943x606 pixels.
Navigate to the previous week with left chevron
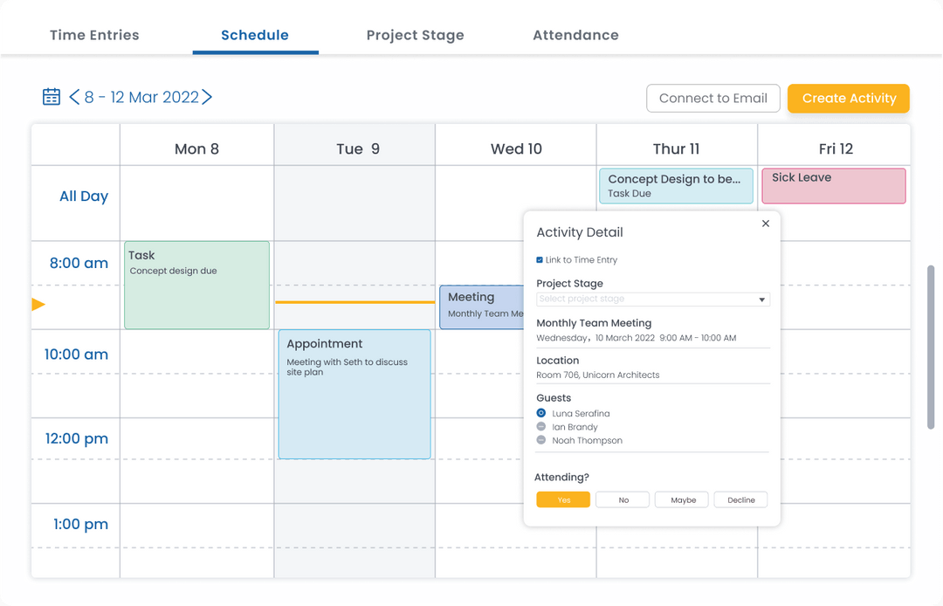coord(74,97)
